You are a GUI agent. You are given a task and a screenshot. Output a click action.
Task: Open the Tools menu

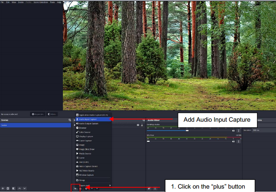click(x=52, y=2)
